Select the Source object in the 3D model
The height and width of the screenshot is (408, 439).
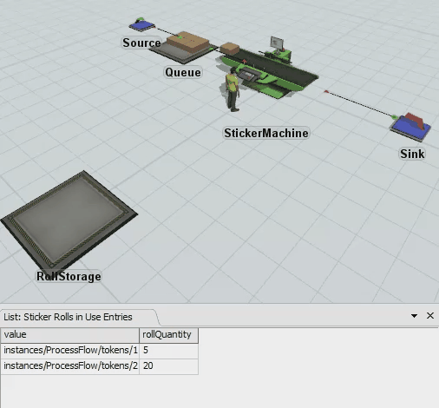(x=141, y=25)
